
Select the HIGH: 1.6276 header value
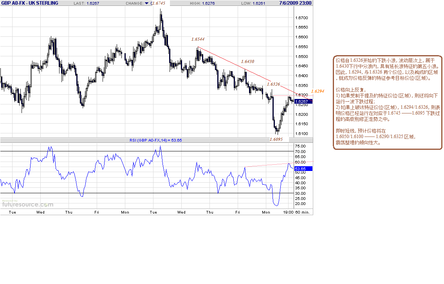(x=202, y=4)
